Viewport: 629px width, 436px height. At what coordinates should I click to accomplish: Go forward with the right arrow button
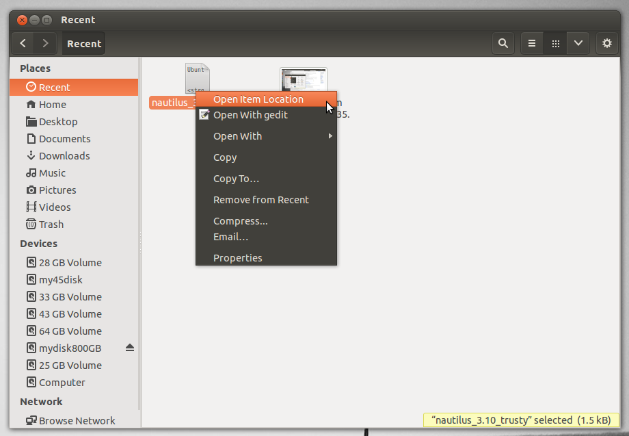[x=45, y=43]
